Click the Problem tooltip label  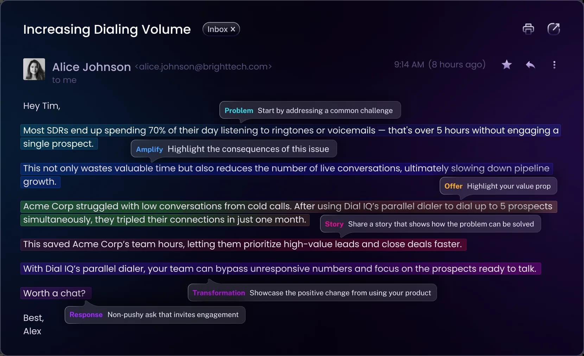[x=239, y=111]
